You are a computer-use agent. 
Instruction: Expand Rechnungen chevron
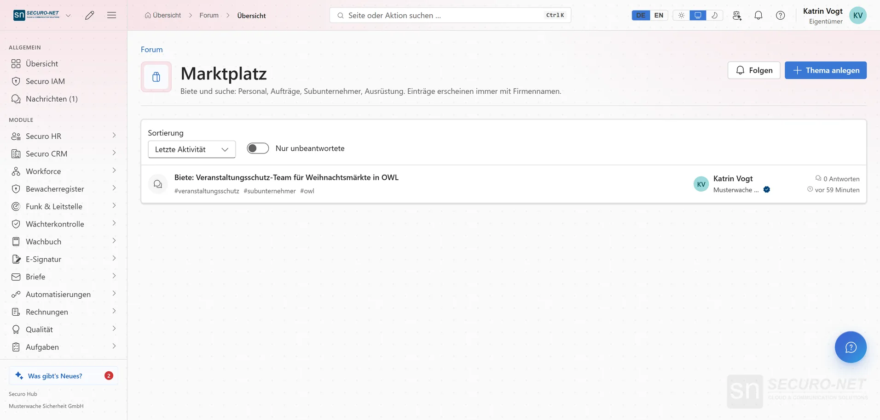click(114, 311)
